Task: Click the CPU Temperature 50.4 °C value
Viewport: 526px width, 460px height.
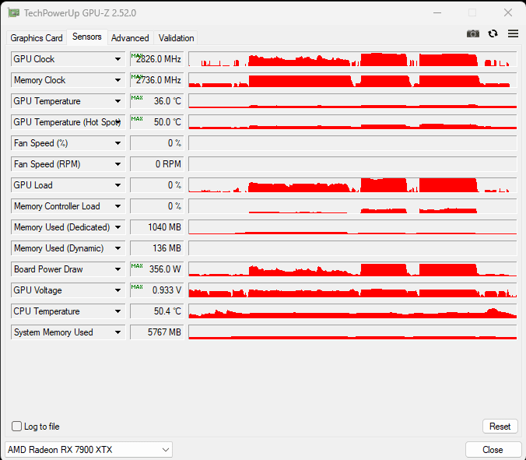Action: (157, 311)
